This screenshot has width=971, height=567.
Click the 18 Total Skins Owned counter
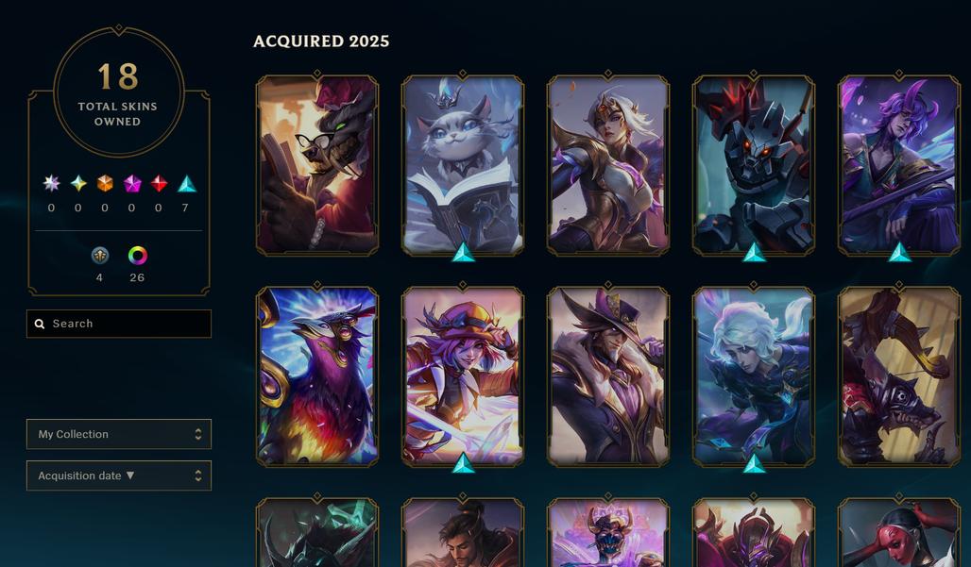click(118, 92)
